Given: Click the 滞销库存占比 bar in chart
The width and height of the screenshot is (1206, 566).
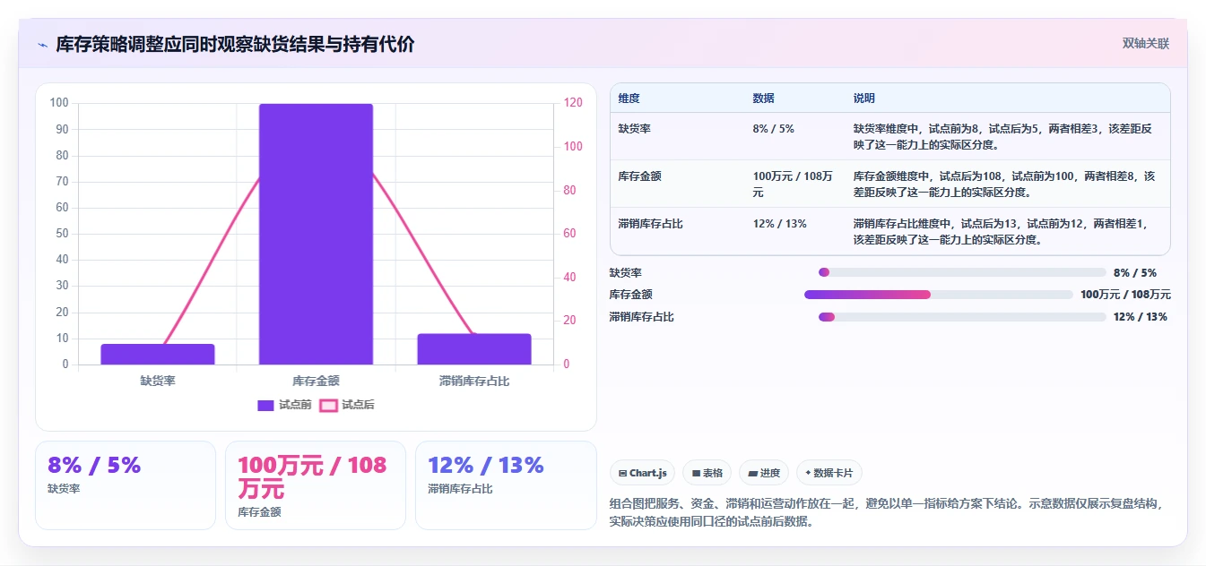Looking at the screenshot, I should pyautogui.click(x=474, y=349).
